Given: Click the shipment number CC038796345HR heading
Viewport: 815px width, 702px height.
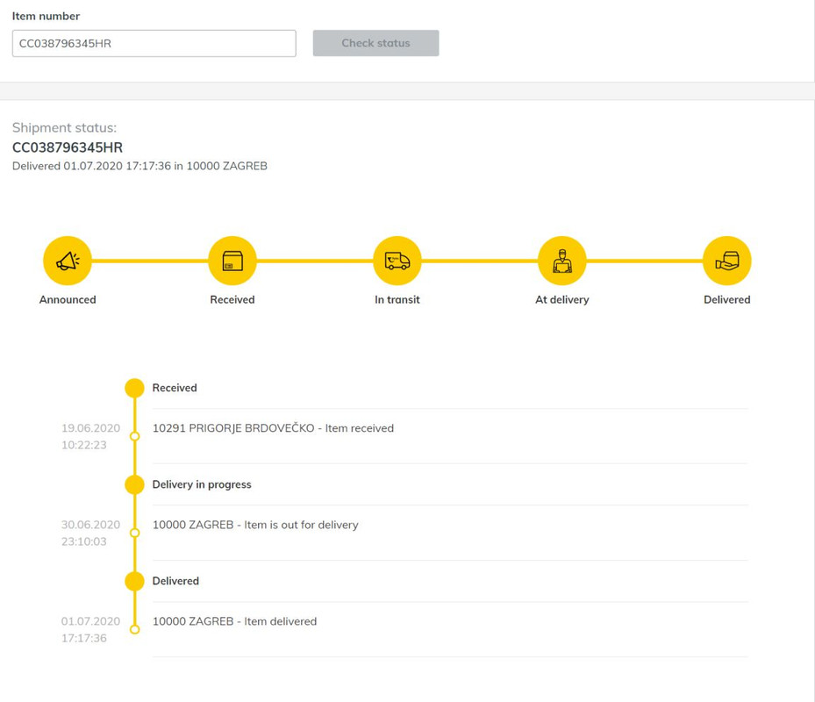Looking at the screenshot, I should (68, 147).
